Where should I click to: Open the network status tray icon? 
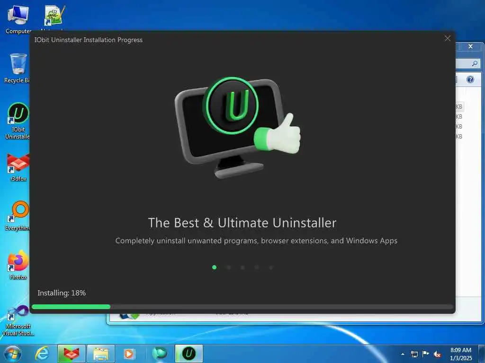[x=414, y=354]
